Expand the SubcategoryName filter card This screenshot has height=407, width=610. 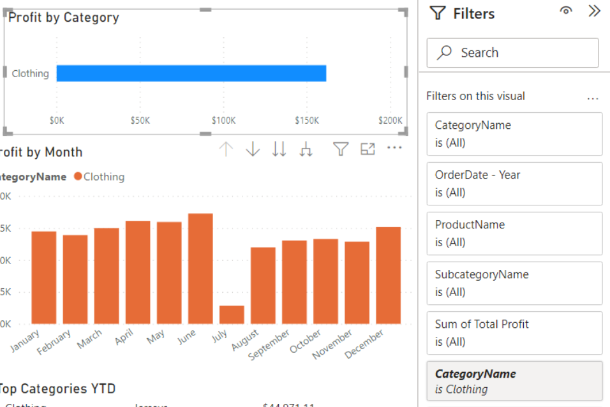(x=514, y=283)
